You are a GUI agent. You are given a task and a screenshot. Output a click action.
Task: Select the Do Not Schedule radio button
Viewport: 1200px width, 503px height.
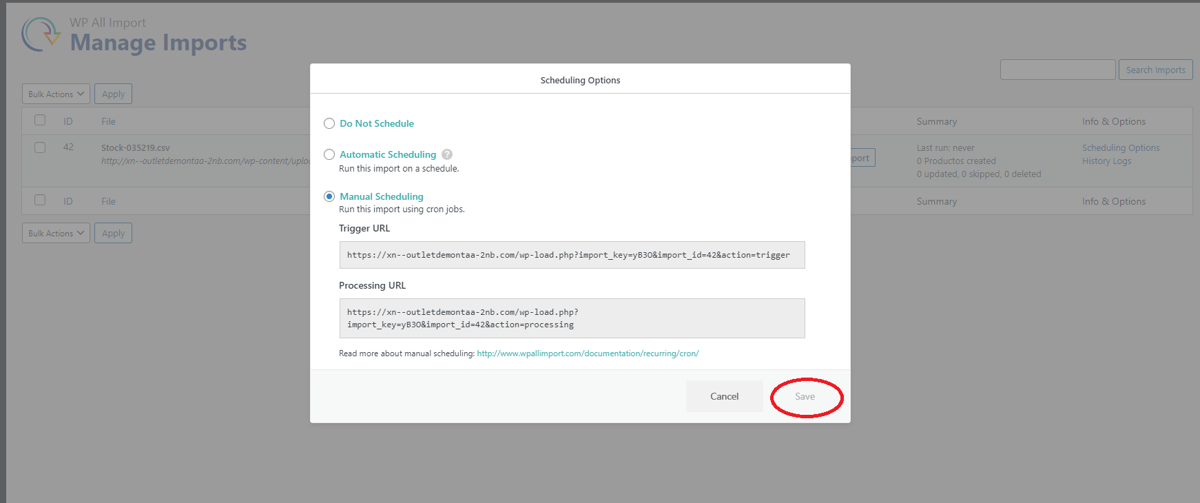[x=329, y=123]
